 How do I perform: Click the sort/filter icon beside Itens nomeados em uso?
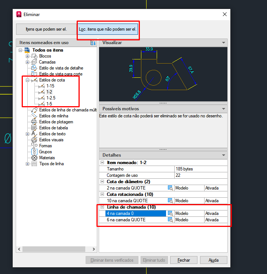(x=93, y=43)
